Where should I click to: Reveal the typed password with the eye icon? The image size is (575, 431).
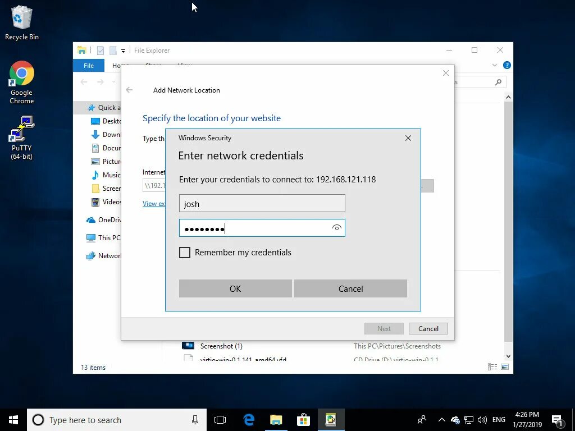click(x=336, y=227)
